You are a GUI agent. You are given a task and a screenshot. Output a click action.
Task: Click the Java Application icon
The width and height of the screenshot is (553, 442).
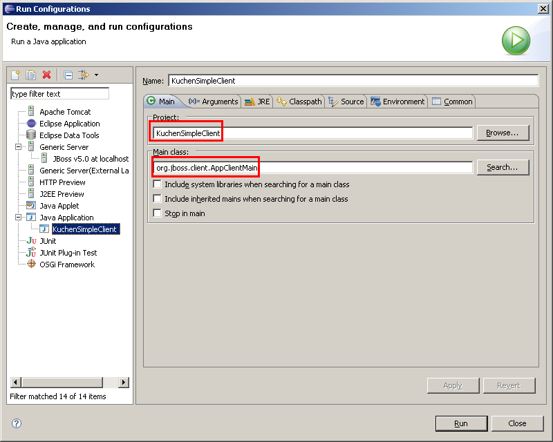31,217
